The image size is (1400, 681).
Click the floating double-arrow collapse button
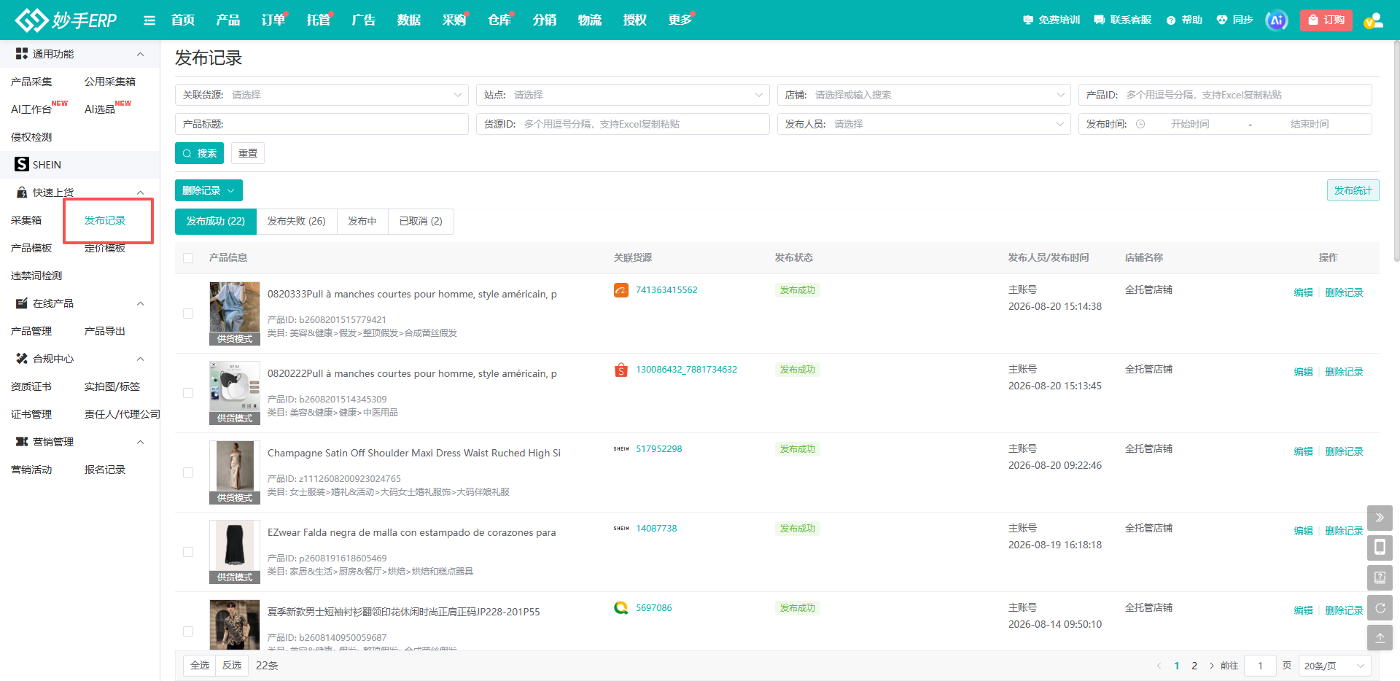coord(1380,518)
